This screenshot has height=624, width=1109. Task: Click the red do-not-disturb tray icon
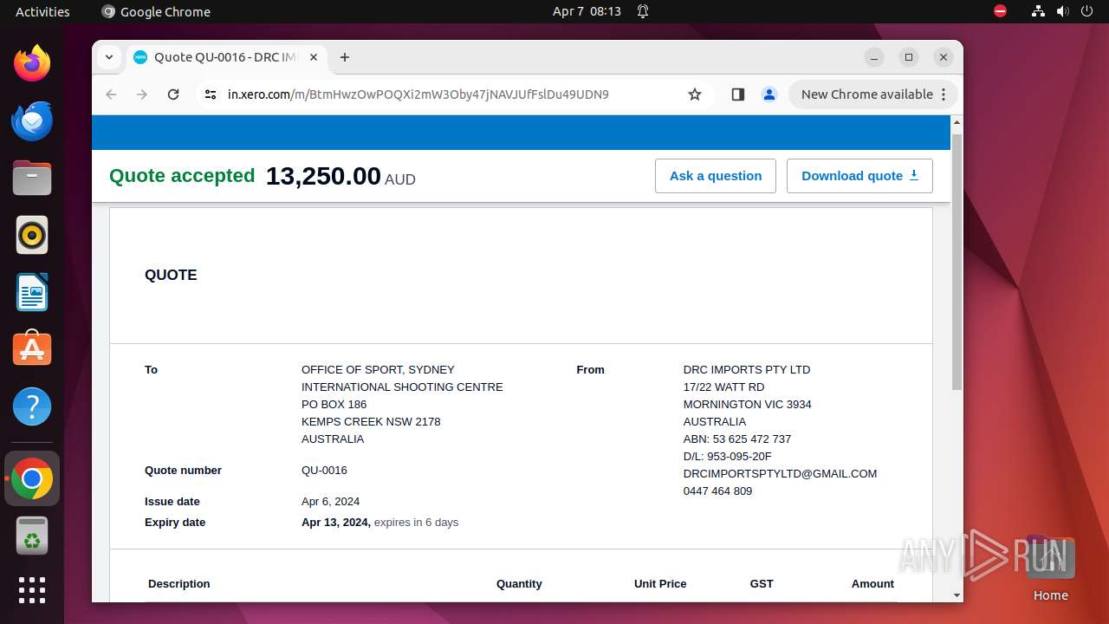(x=1000, y=11)
